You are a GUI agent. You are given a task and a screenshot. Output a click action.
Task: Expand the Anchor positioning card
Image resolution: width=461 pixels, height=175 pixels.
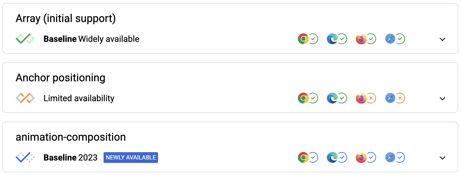point(442,99)
